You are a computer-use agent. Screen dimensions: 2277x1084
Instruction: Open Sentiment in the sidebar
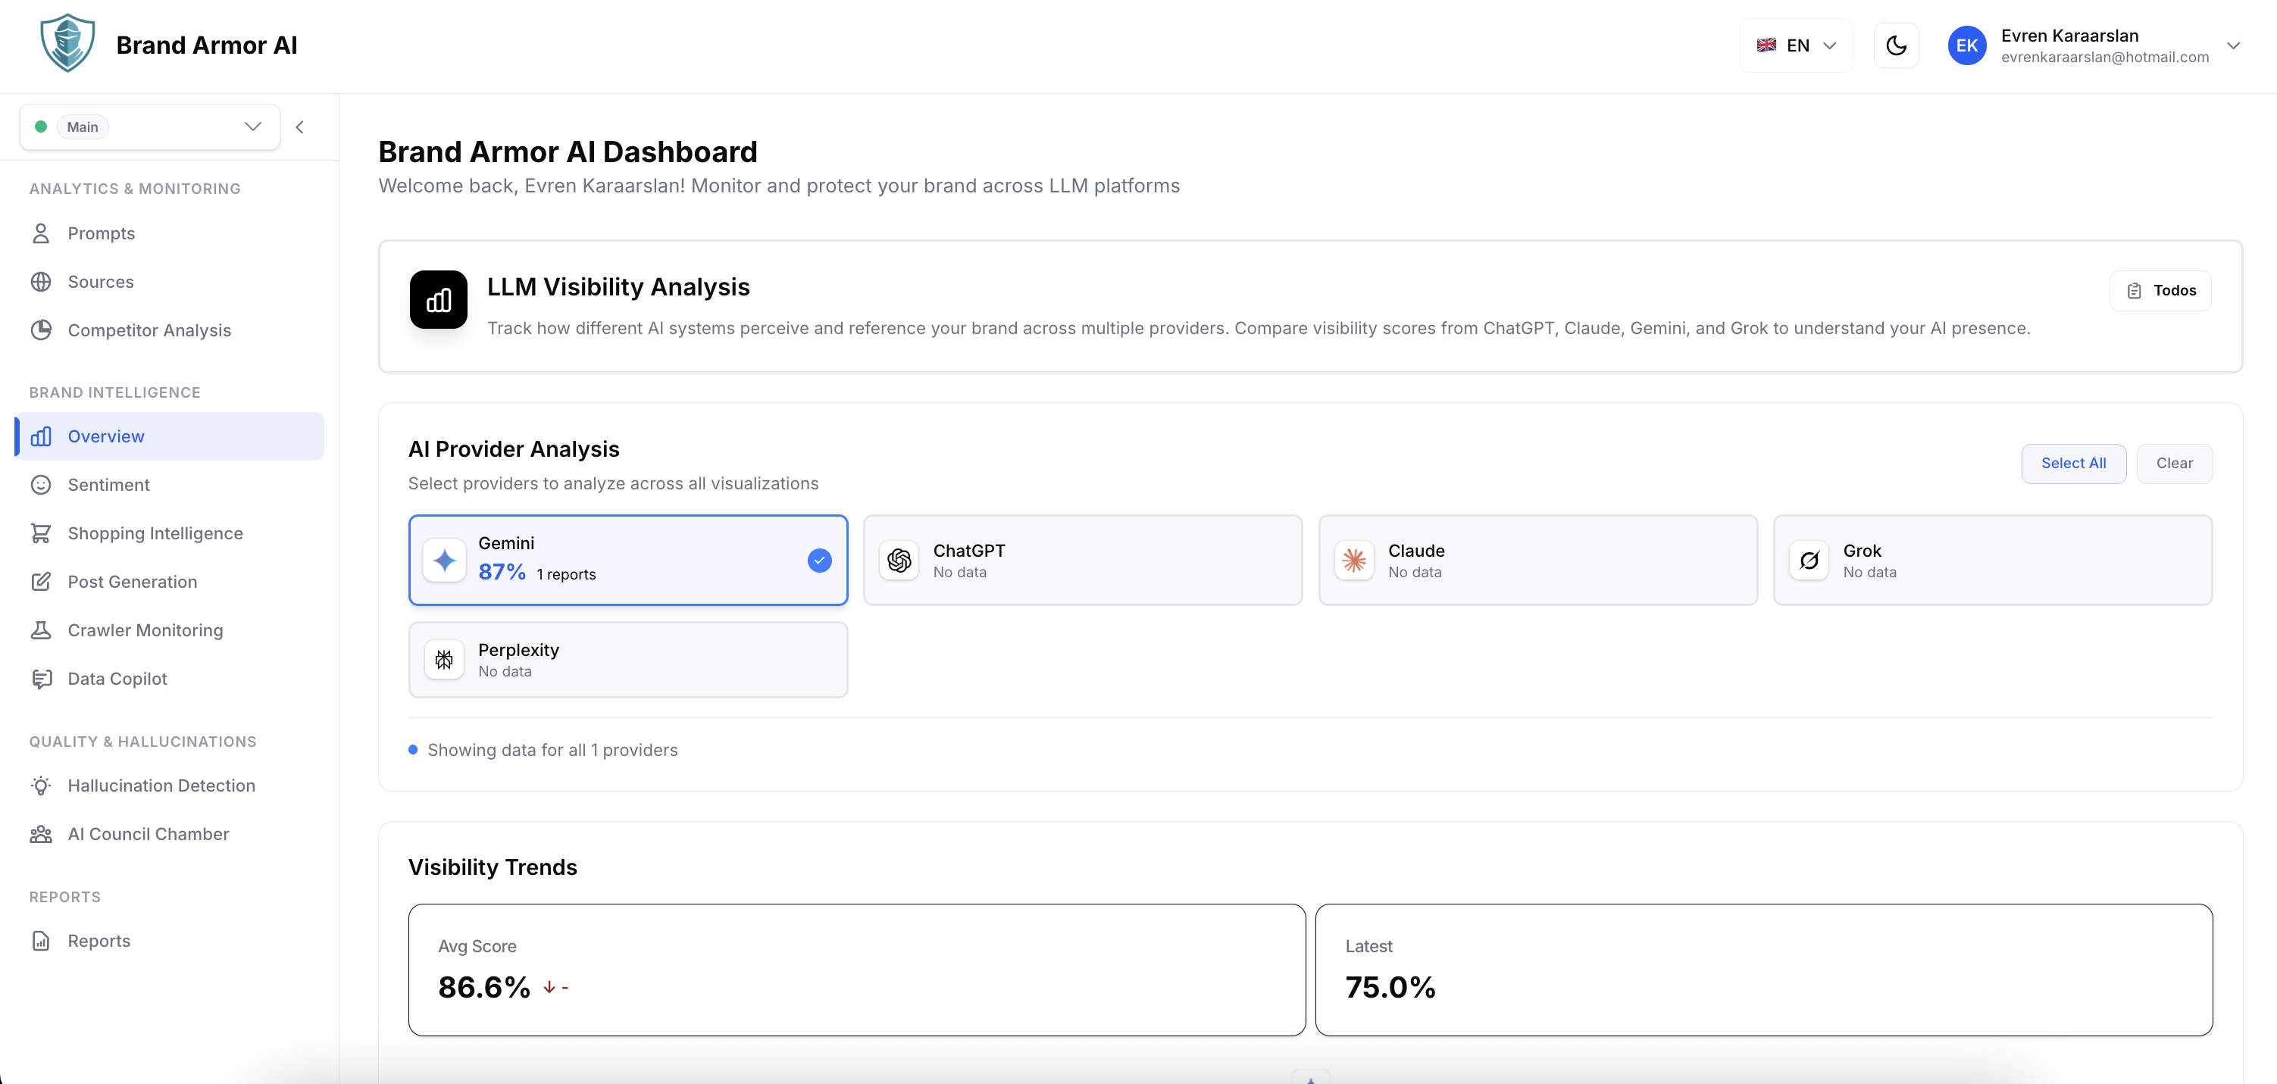(108, 485)
